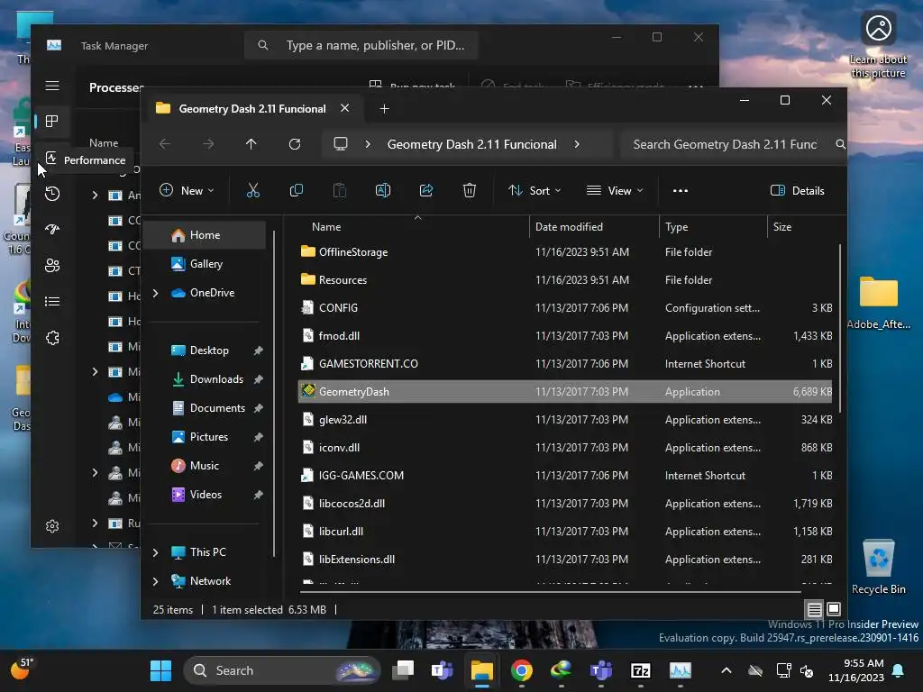This screenshot has height=692, width=923.
Task: Click the Paste clipboard icon in toolbar
Action: click(340, 191)
